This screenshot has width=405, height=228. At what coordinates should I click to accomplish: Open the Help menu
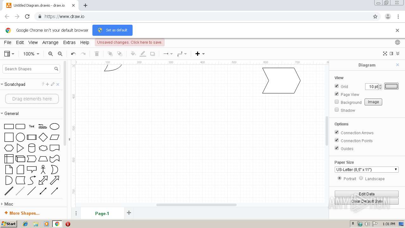pos(84,42)
